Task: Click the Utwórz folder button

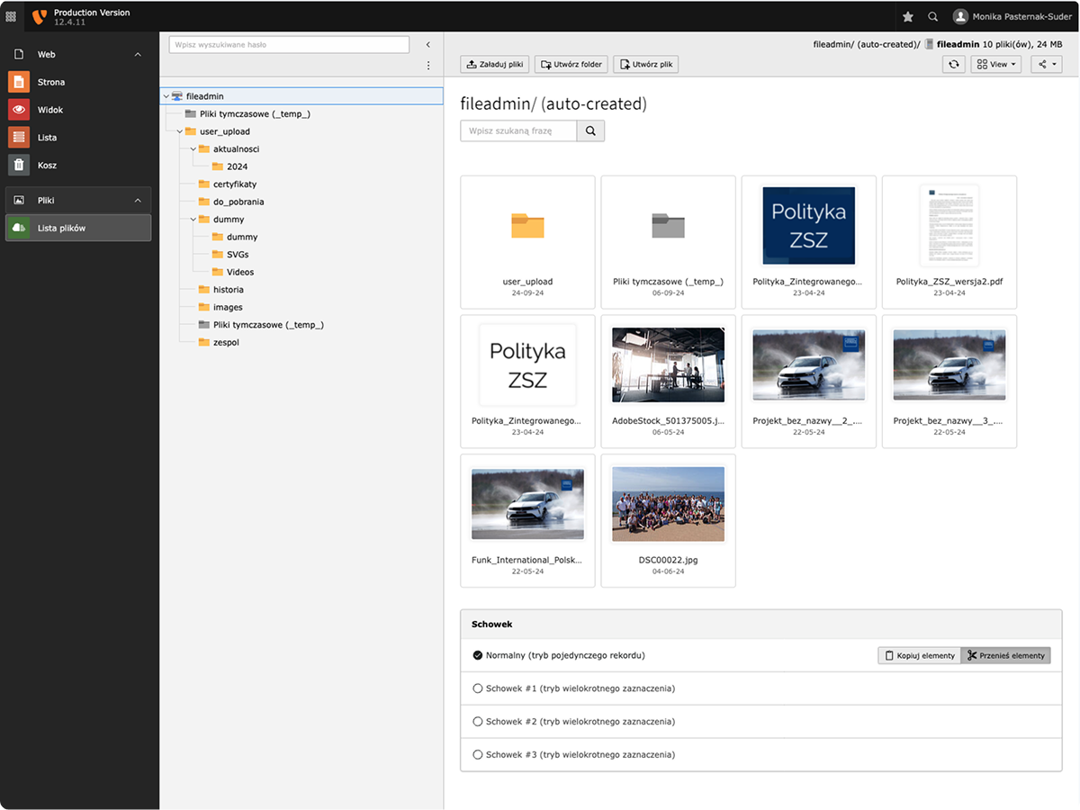Action: click(571, 65)
